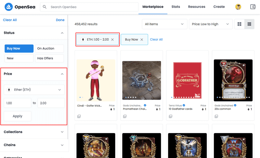Viewport: 260px width, 158px height.
Task: Toggle the Has Offers status filter
Action: click(x=49, y=58)
